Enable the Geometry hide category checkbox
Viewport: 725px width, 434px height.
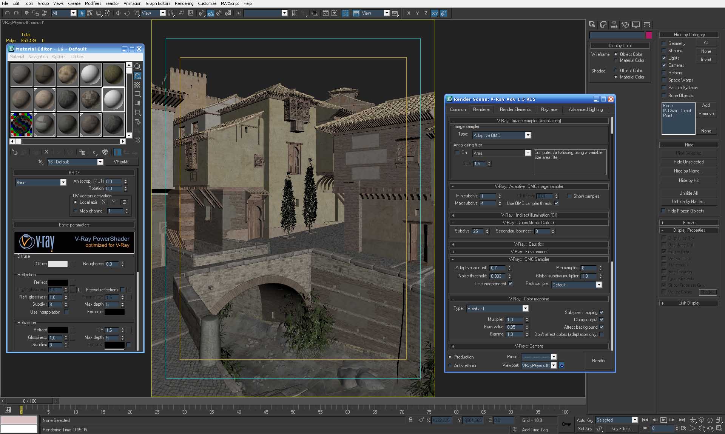[664, 43]
